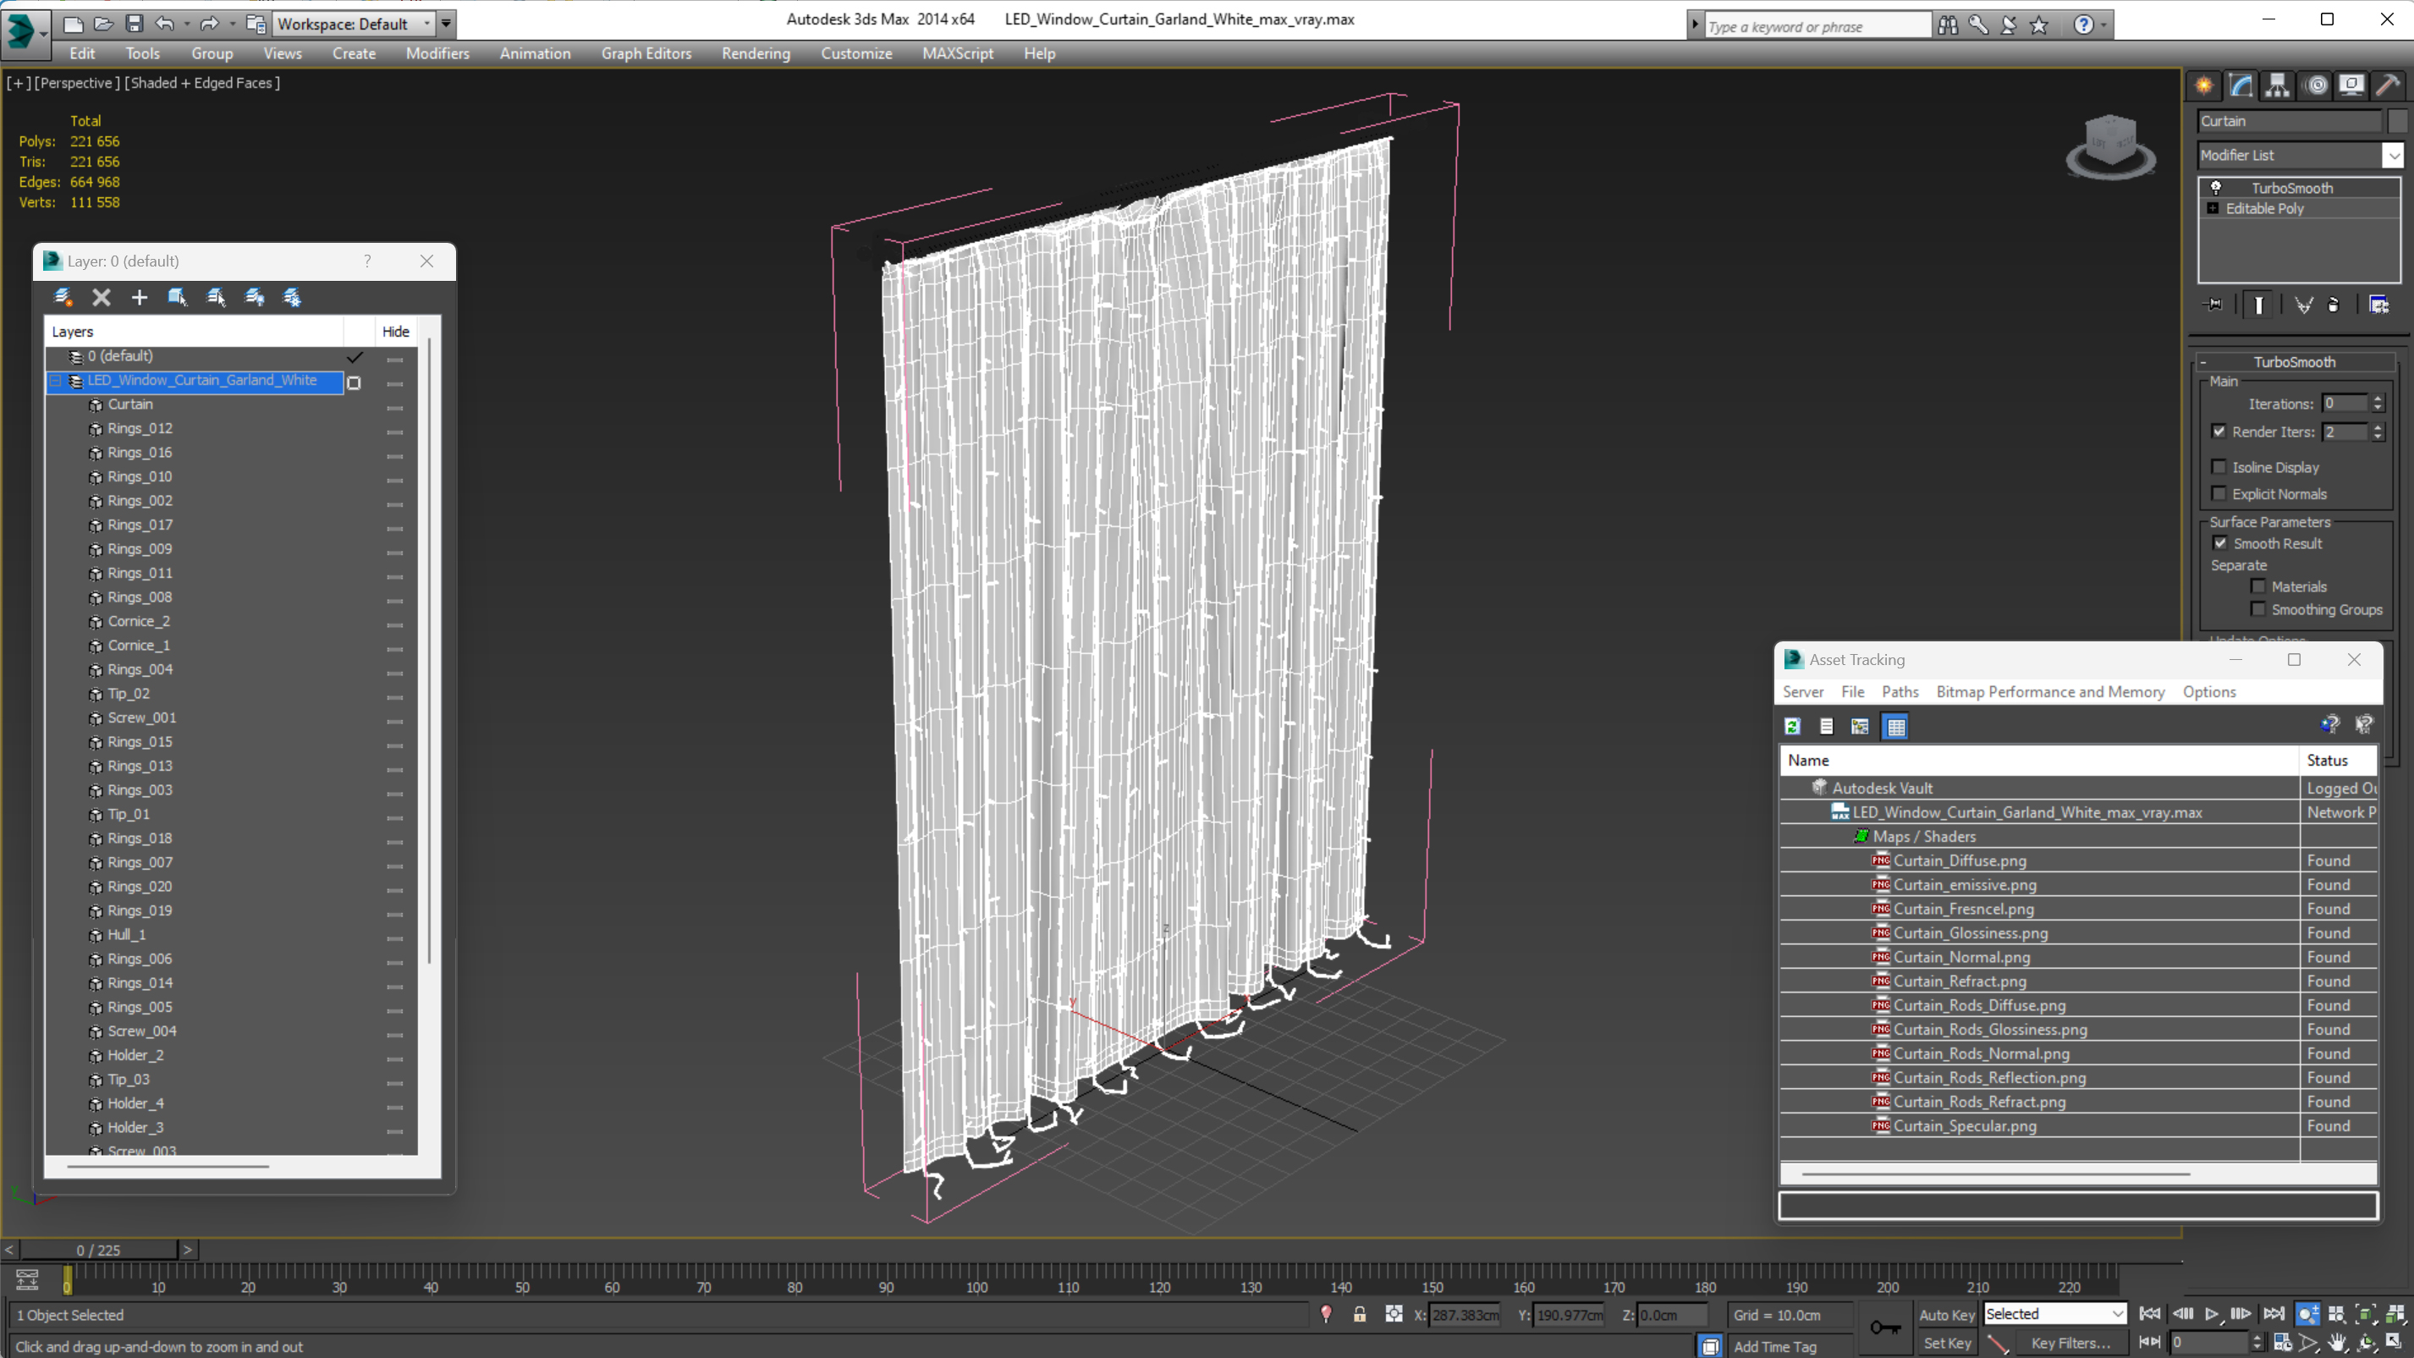Open the Modifiers menu
Viewport: 2414px width, 1358px height.
point(437,53)
